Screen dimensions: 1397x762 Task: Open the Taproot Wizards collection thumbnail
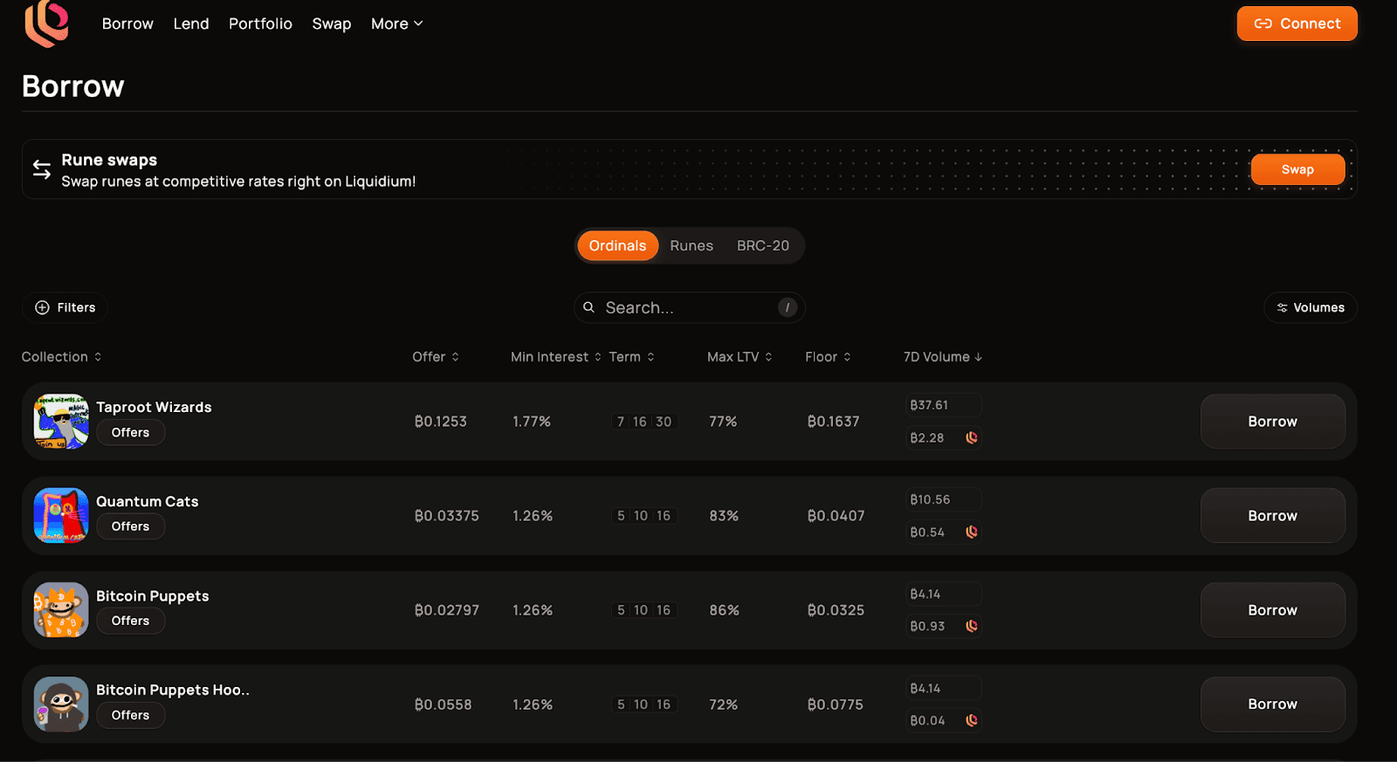[61, 422]
